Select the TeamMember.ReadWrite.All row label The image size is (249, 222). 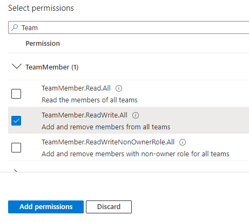(84, 115)
